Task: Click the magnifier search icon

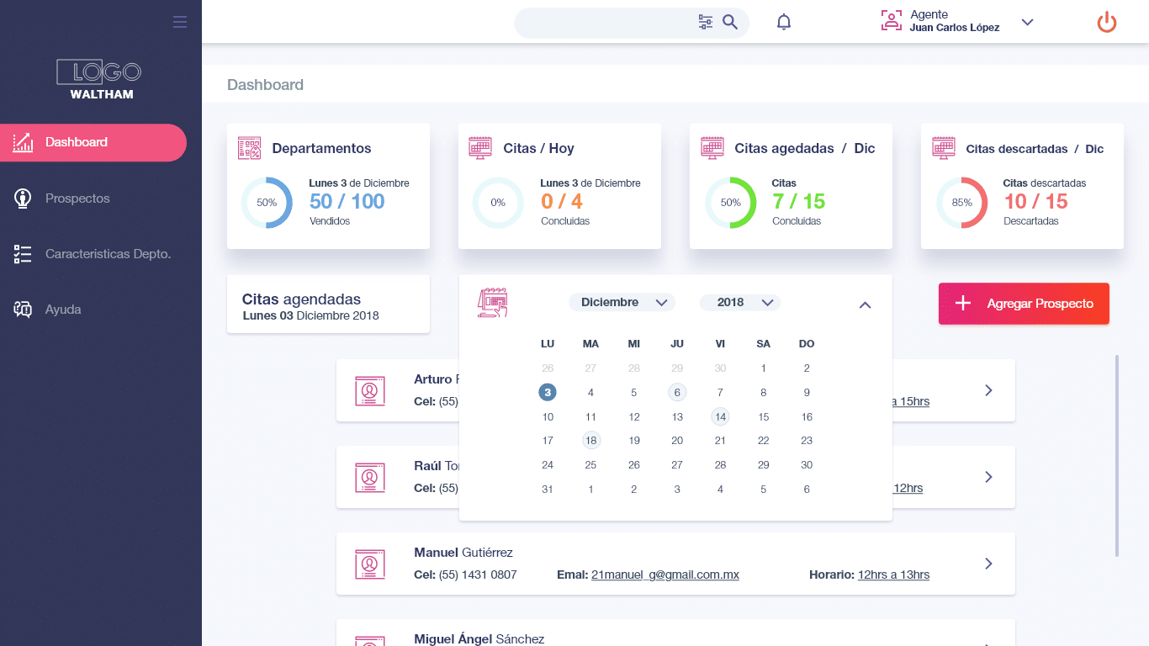Action: (730, 23)
